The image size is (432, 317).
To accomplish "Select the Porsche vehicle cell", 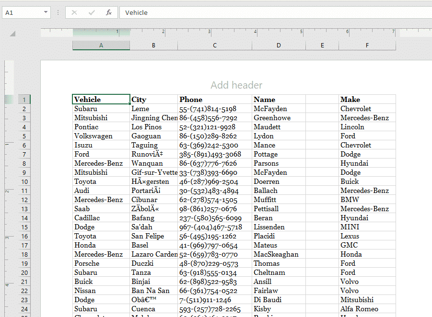I will click(x=101, y=263).
